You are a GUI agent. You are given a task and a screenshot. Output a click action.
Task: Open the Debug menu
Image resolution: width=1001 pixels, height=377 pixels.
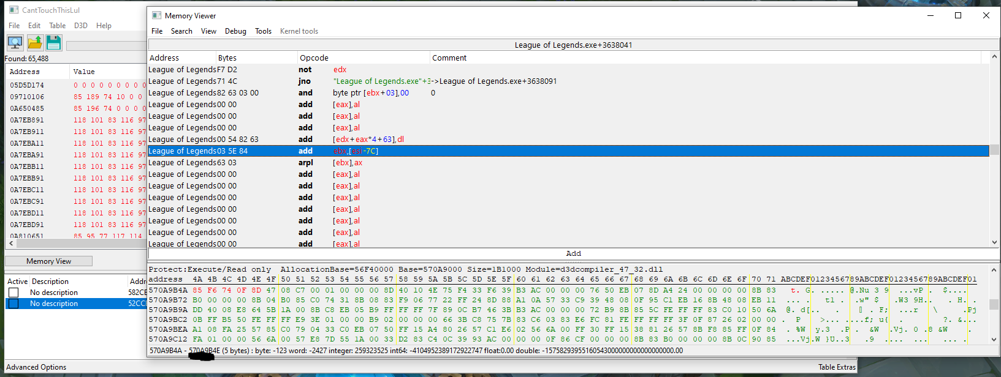point(235,31)
